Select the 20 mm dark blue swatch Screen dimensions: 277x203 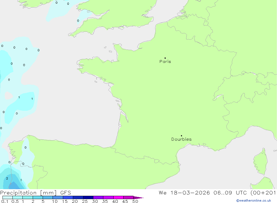click(x=78, y=197)
